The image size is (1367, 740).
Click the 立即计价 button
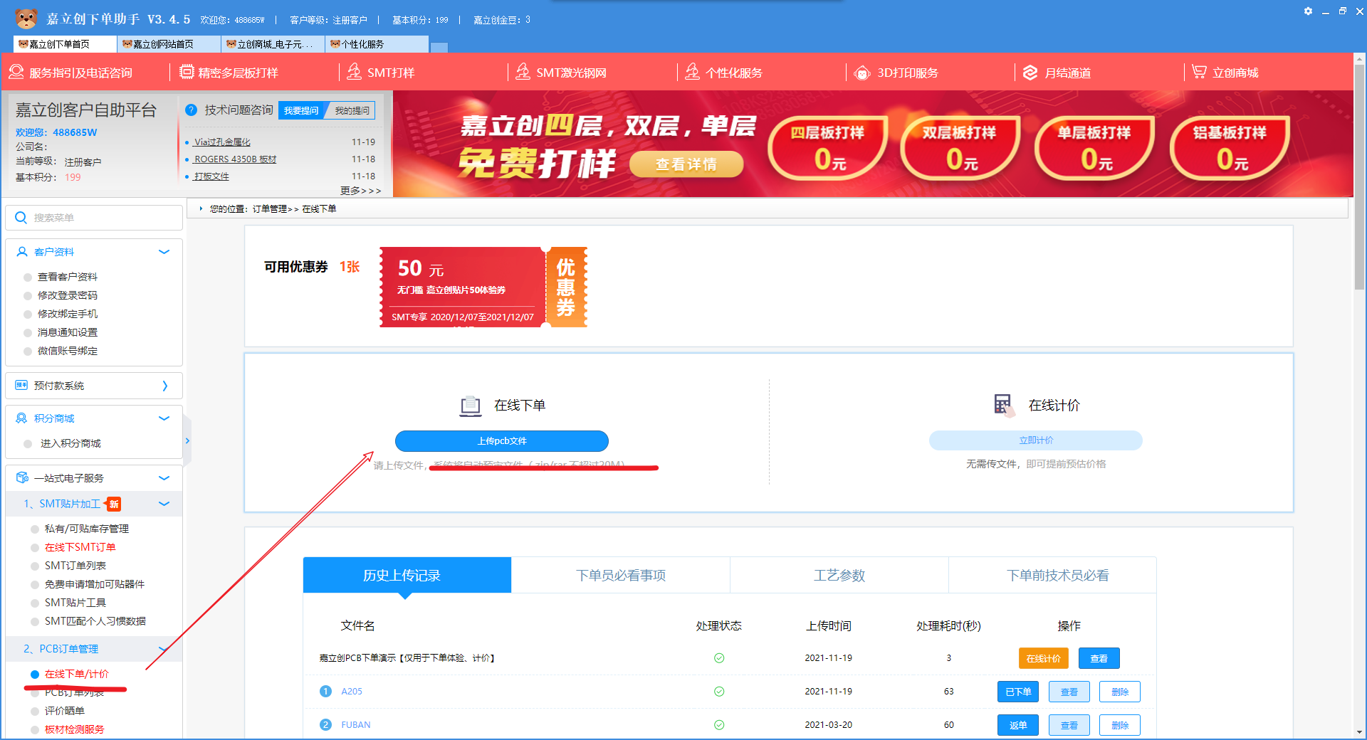(1036, 440)
